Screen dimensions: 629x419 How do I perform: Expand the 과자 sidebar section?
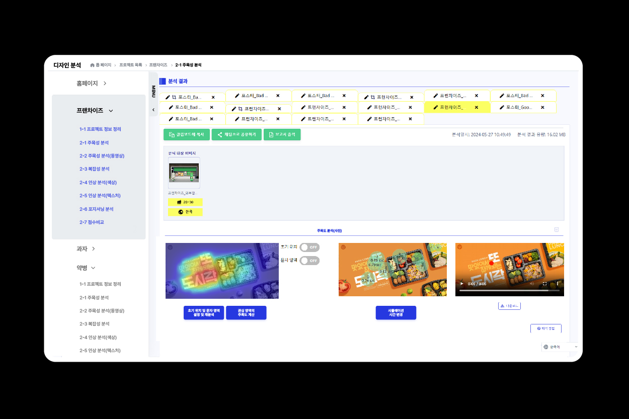coord(94,248)
